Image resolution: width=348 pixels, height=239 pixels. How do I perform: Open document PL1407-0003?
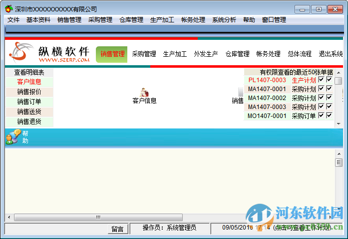(267, 80)
